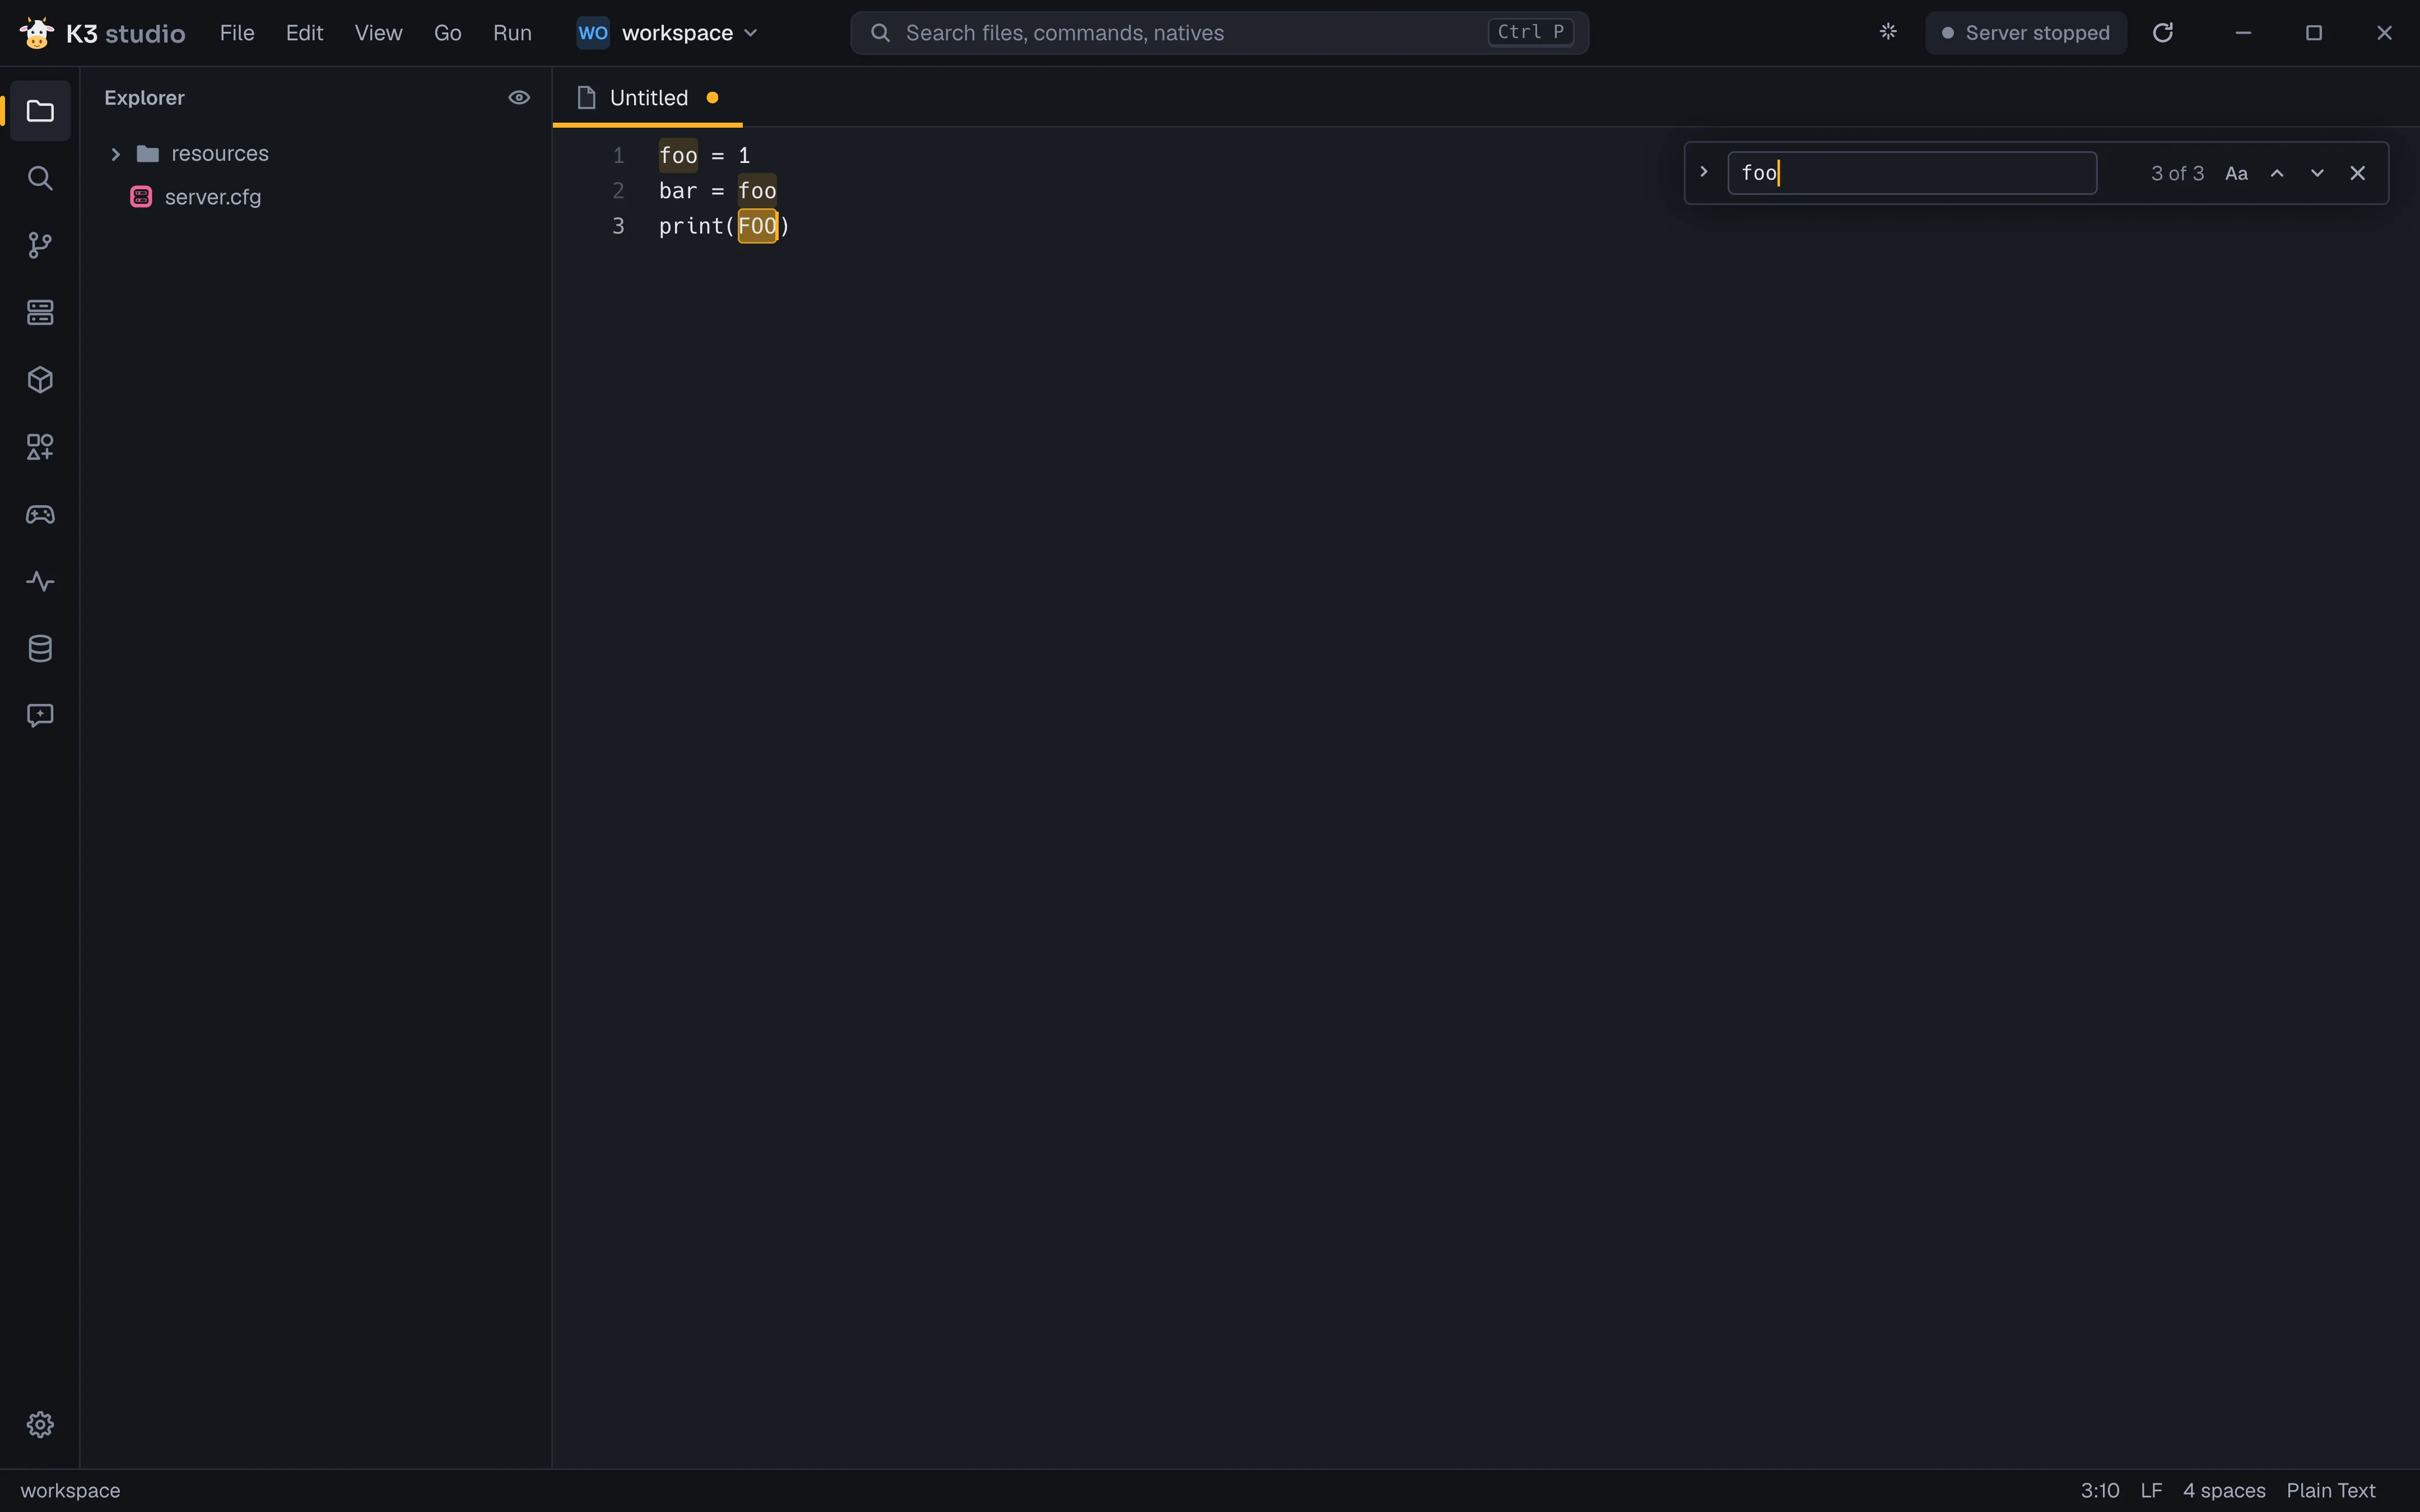Open the View menu
This screenshot has height=1512, width=2420.
click(378, 33)
